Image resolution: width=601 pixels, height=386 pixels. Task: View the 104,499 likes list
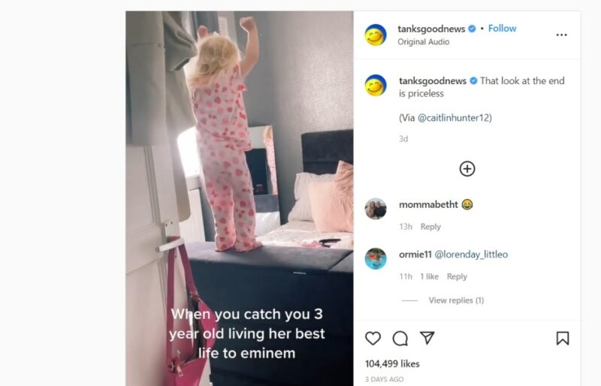(x=392, y=363)
